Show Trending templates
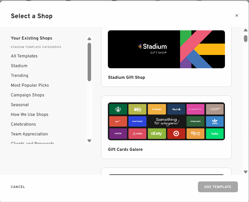Image resolution: width=249 pixels, height=202 pixels. click(19, 75)
